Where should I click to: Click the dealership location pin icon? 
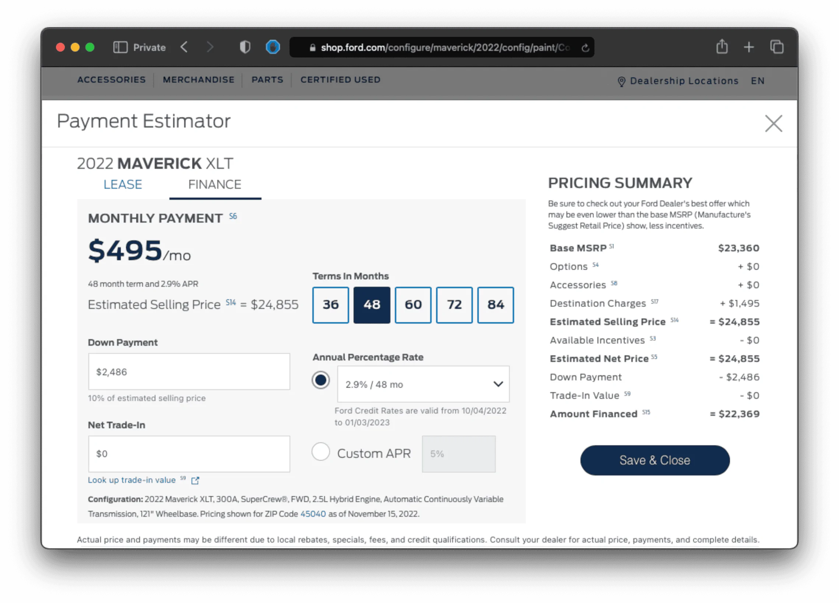click(x=621, y=81)
